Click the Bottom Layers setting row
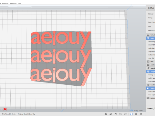 [151, 55]
